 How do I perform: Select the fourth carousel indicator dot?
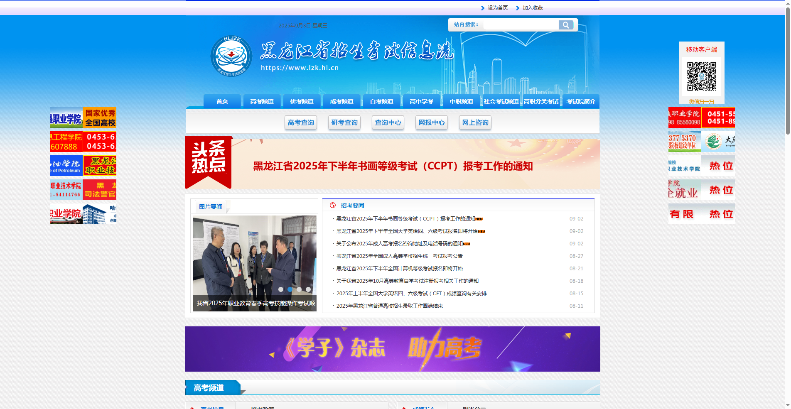pyautogui.click(x=308, y=290)
